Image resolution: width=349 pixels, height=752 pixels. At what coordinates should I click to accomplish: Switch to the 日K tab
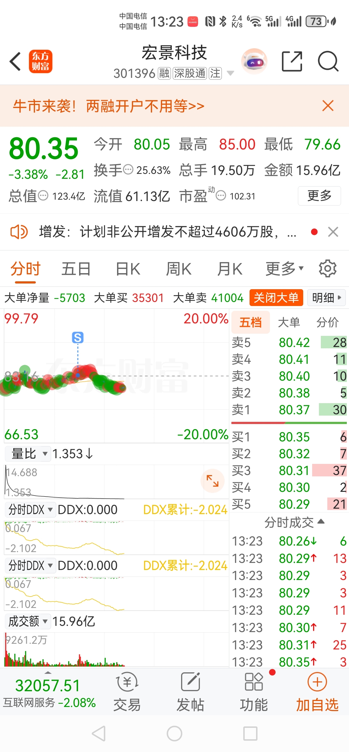(128, 269)
